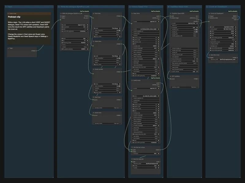This screenshot has height=183, width=245.
Task: Click the speech_rate value in Guest voice node
Action: [x=156, y=106]
